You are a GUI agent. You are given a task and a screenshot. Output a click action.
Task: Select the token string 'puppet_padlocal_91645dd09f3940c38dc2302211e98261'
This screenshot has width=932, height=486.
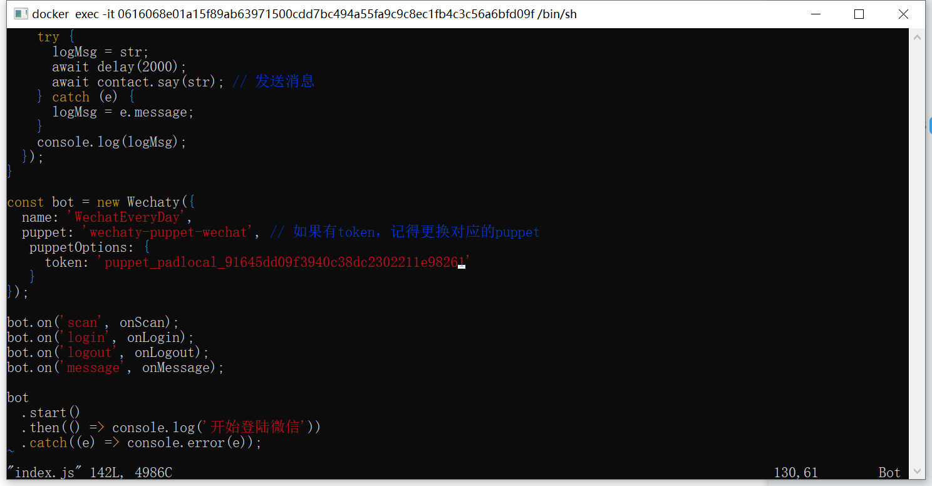point(281,262)
